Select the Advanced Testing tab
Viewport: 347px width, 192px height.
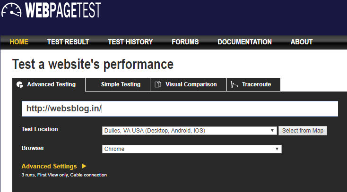click(x=49, y=84)
